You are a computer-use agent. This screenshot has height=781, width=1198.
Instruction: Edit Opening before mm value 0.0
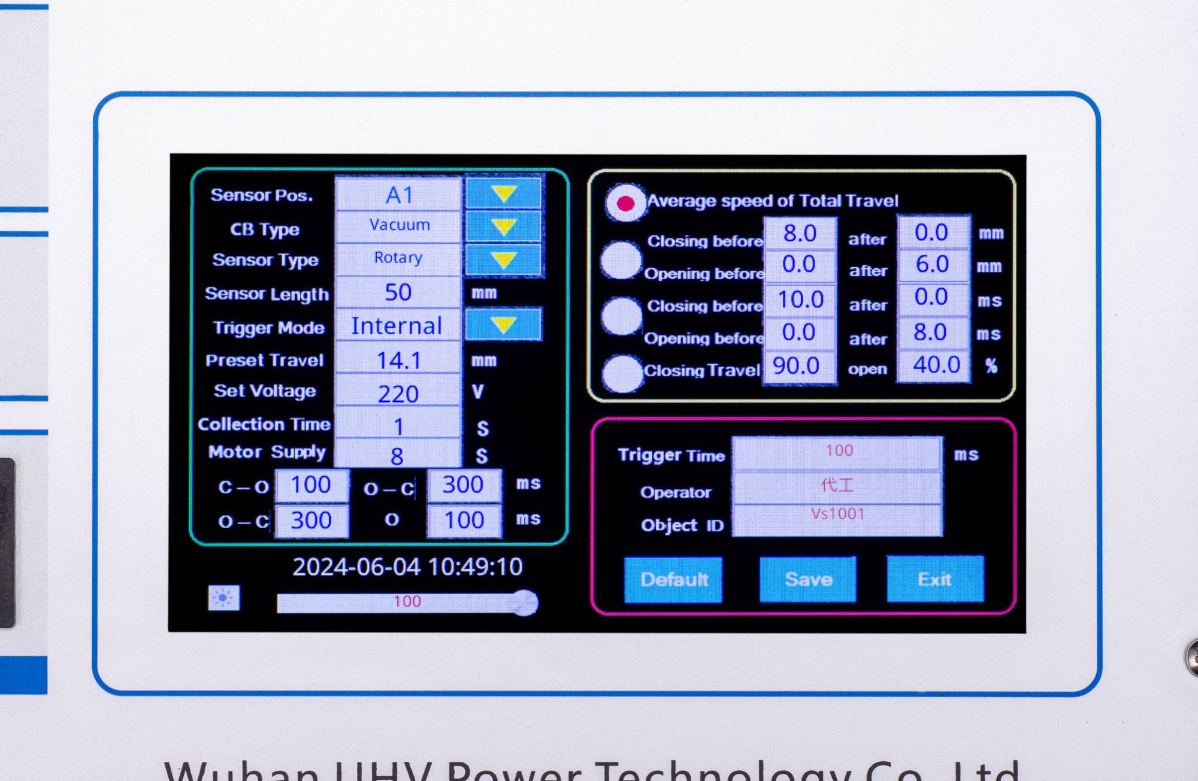[x=800, y=265]
